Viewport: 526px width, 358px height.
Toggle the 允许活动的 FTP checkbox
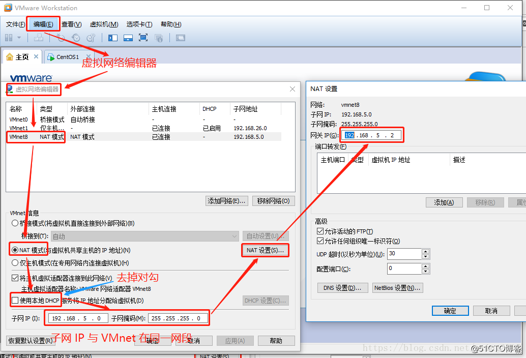[320, 231]
